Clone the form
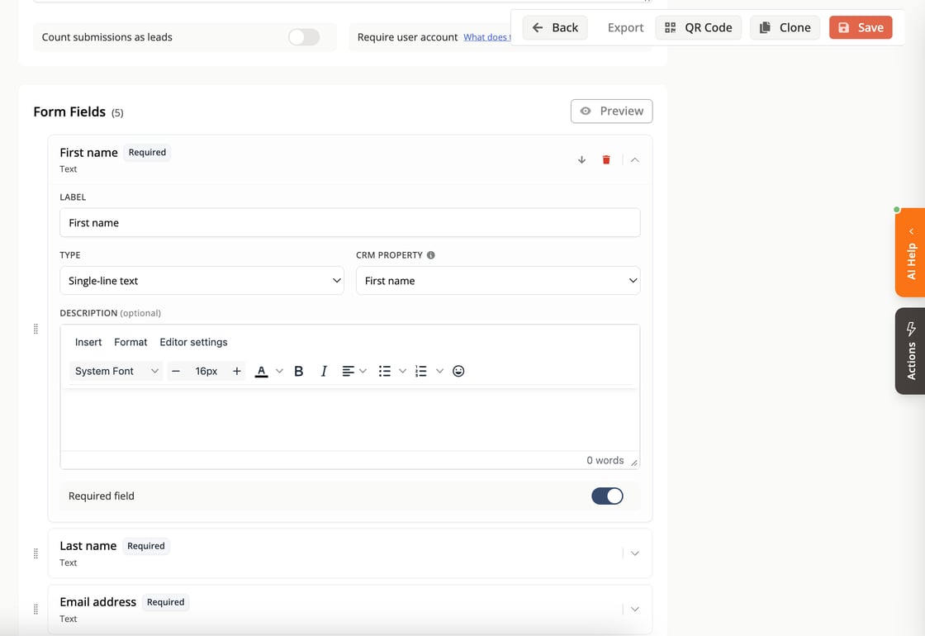The width and height of the screenshot is (925, 636). [785, 28]
